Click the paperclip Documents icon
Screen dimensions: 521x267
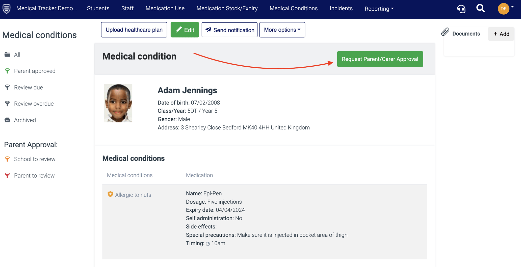(445, 32)
